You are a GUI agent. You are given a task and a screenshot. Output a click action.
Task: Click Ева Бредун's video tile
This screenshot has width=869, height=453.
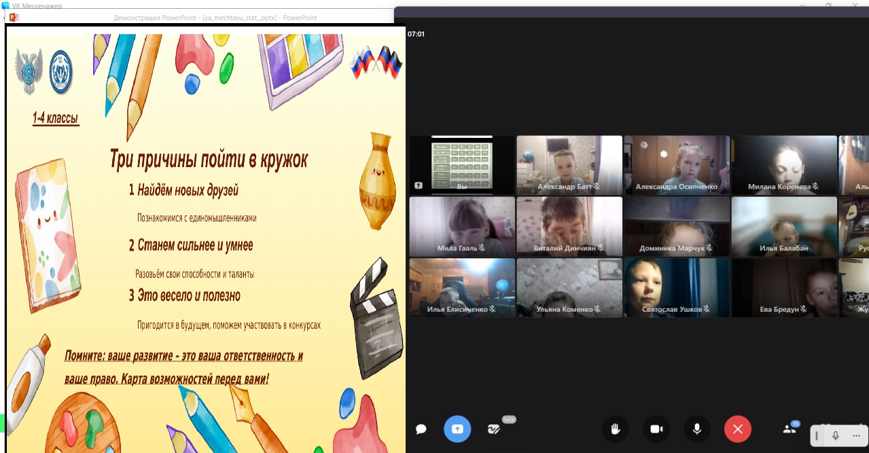[784, 287]
